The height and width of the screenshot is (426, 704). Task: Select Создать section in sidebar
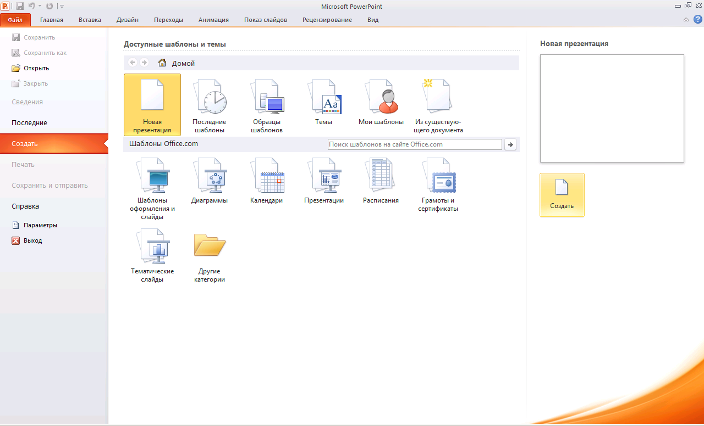tap(54, 144)
